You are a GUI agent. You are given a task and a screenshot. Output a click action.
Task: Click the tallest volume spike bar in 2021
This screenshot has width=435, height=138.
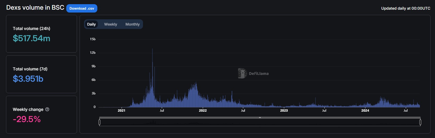coord(152,78)
